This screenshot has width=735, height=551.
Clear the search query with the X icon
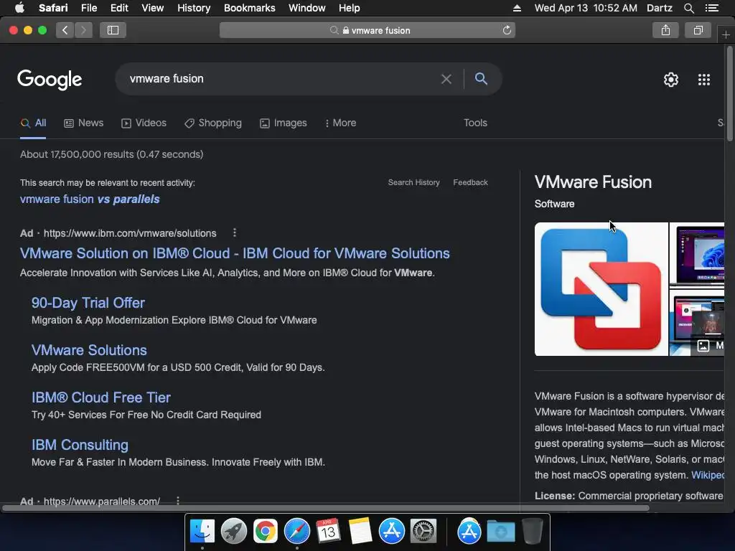tap(446, 79)
